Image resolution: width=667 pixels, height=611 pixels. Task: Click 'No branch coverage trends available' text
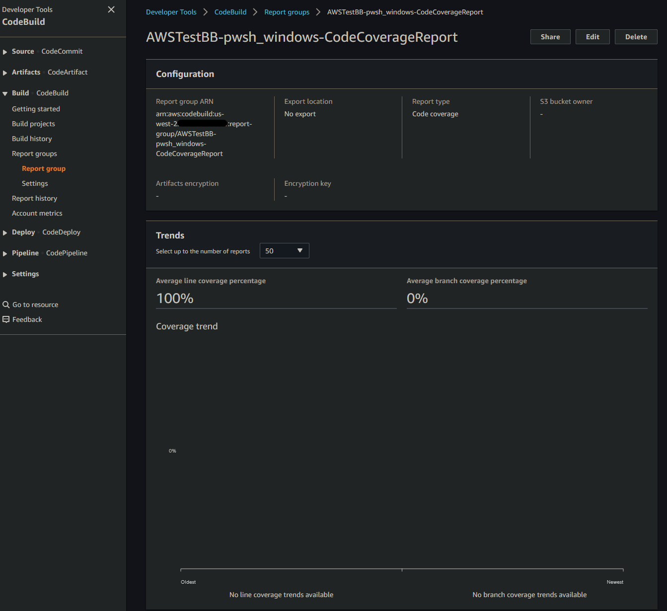coord(529,595)
